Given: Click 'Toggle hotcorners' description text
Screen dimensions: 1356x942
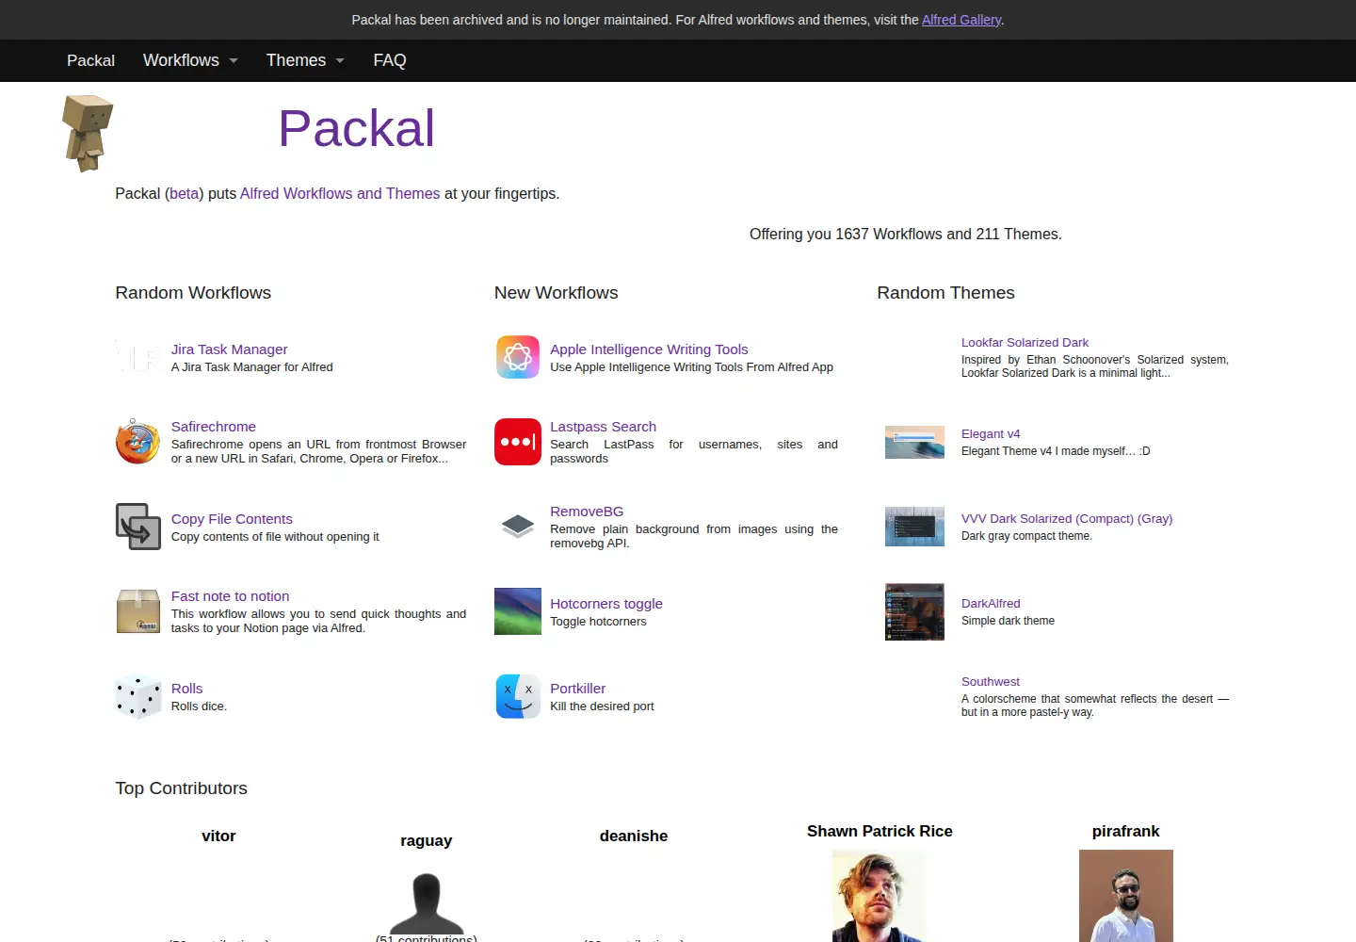Looking at the screenshot, I should 598,622.
